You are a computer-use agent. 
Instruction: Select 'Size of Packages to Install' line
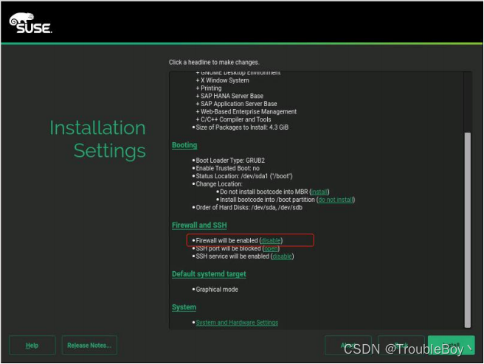pyautogui.click(x=242, y=127)
